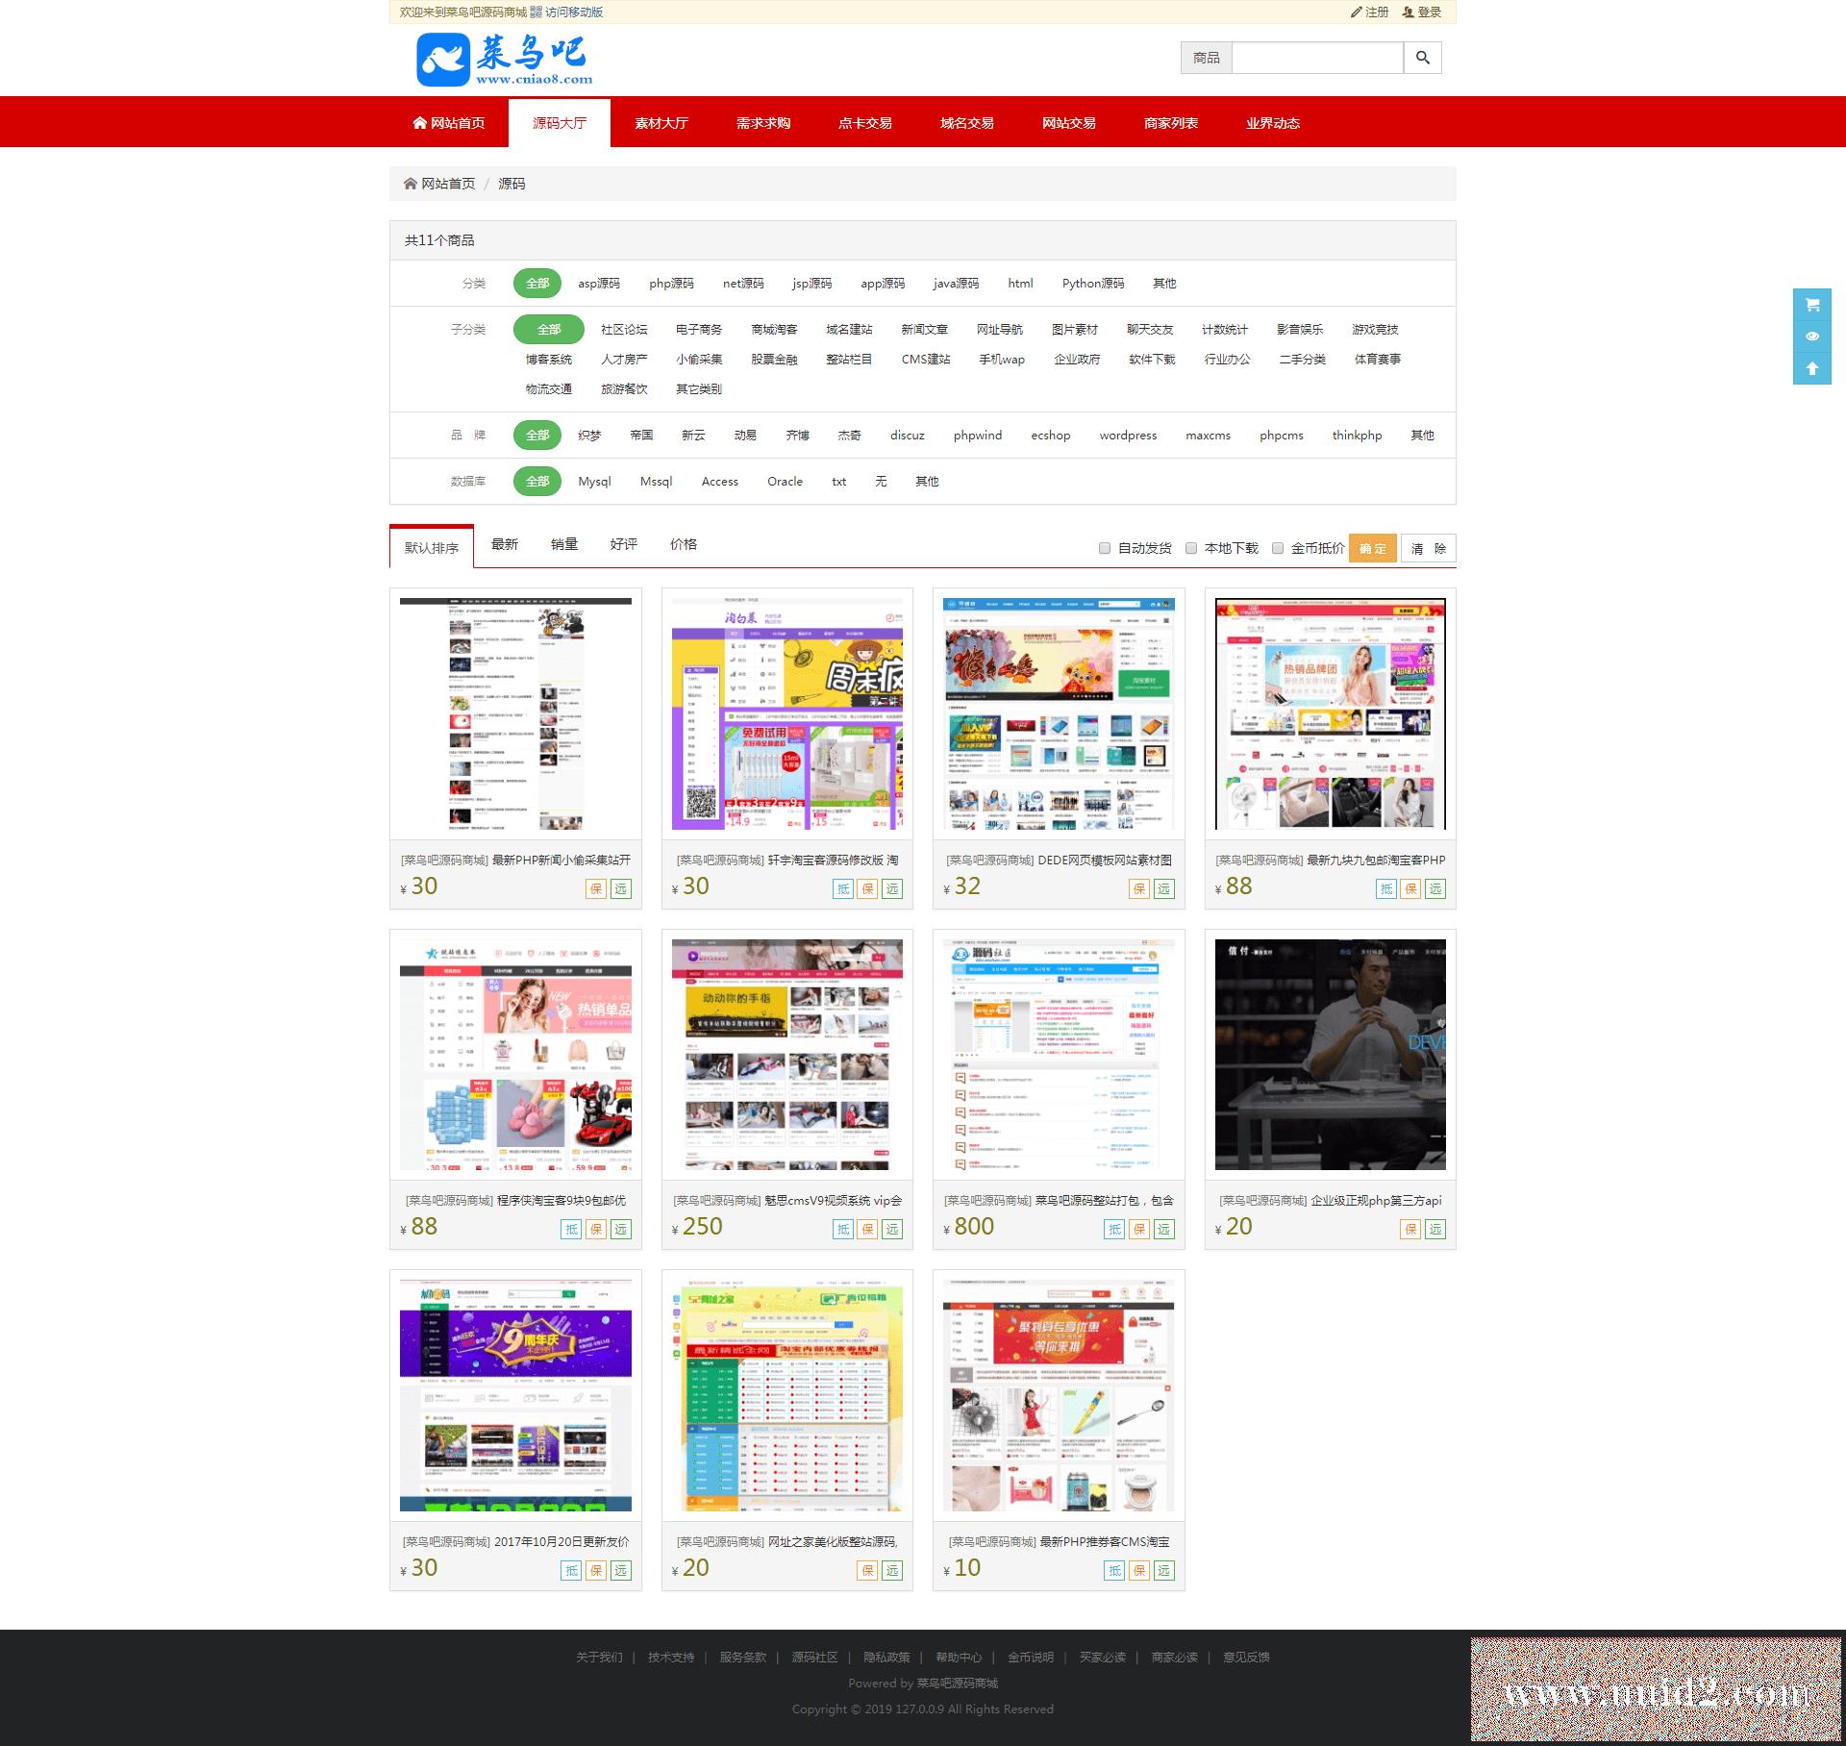The width and height of the screenshot is (1846, 1746).
Task: Click the eye browsing-history side icon
Action: coord(1811,337)
